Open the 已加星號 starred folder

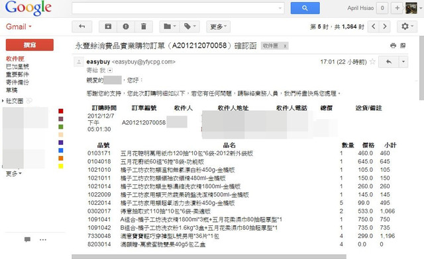[x=17, y=66]
